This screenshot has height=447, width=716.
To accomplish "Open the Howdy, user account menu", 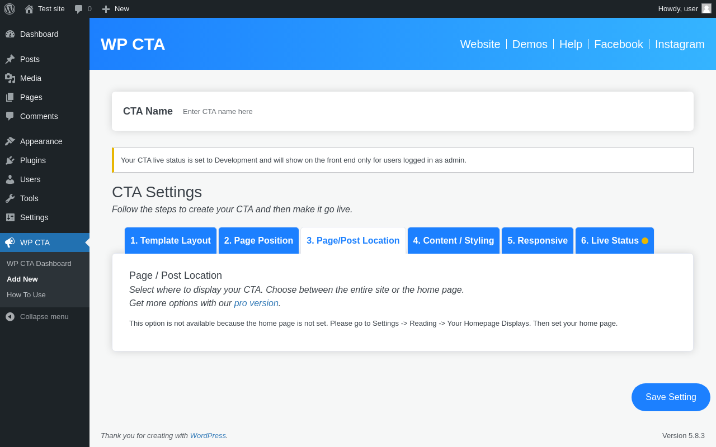I will tap(678, 9).
